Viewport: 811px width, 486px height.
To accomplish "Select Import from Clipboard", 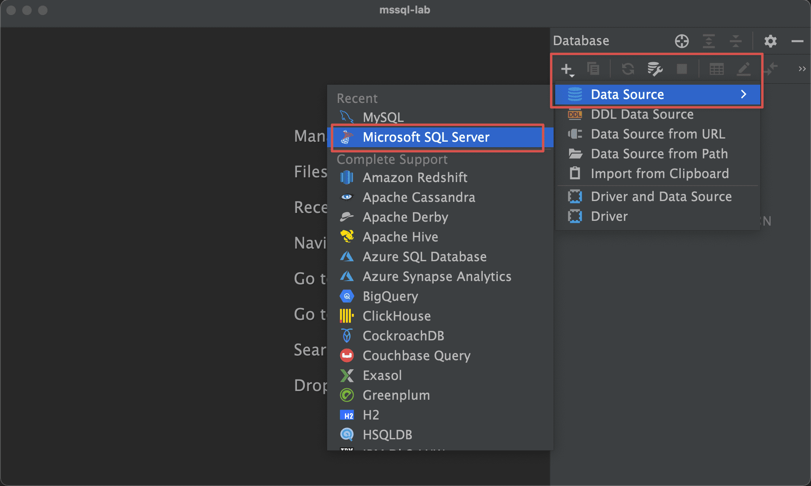I will click(657, 174).
